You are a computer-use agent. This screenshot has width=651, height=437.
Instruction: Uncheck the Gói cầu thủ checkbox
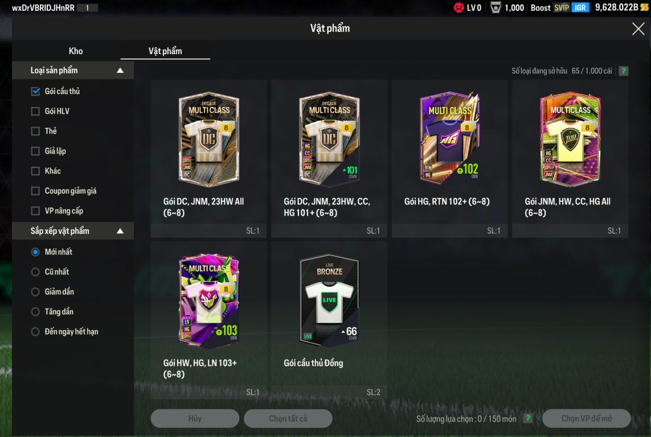point(36,91)
